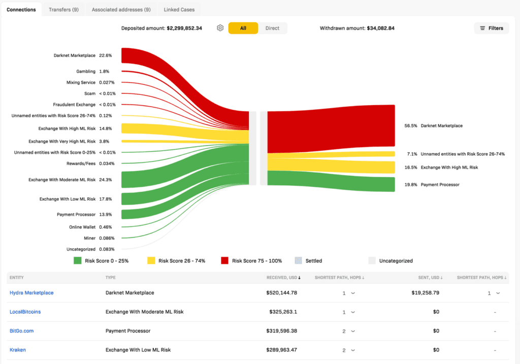This screenshot has height=364, width=520.
Task: Open the Associated addresses (9) tab
Action: tap(121, 10)
